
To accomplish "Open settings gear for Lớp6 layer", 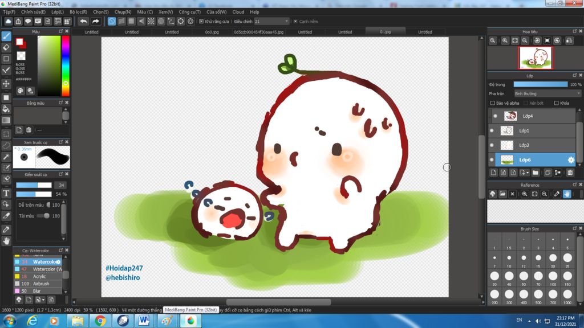I will (x=570, y=160).
